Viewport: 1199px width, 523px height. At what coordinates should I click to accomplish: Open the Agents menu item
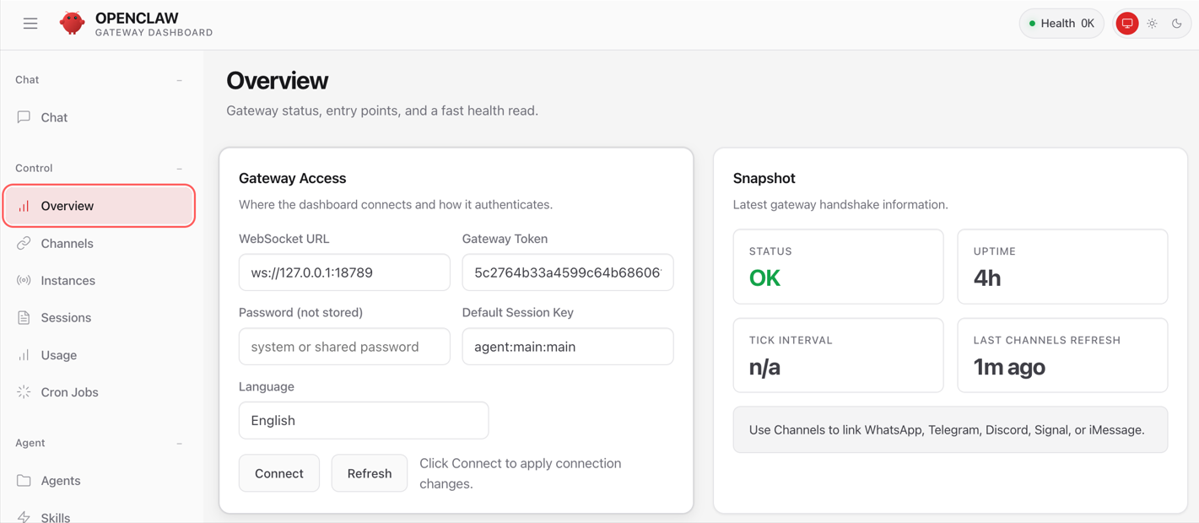click(x=61, y=481)
